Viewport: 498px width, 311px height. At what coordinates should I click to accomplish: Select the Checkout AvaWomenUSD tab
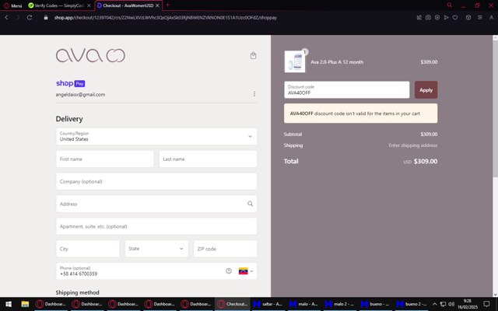128,5
